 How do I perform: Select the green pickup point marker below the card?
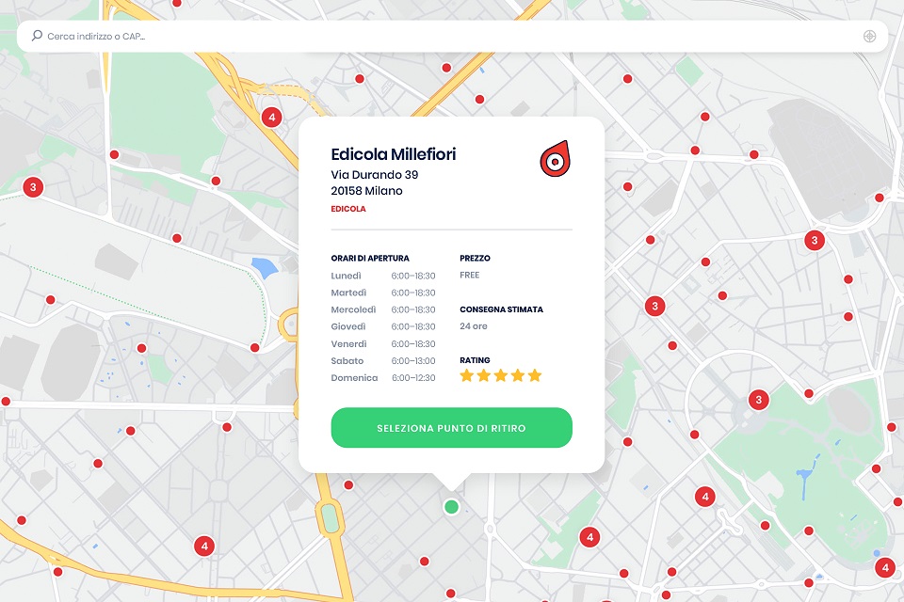451,505
